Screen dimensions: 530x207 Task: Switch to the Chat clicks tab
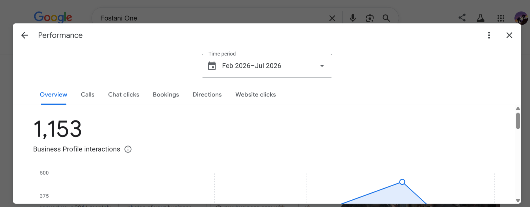[124, 94]
